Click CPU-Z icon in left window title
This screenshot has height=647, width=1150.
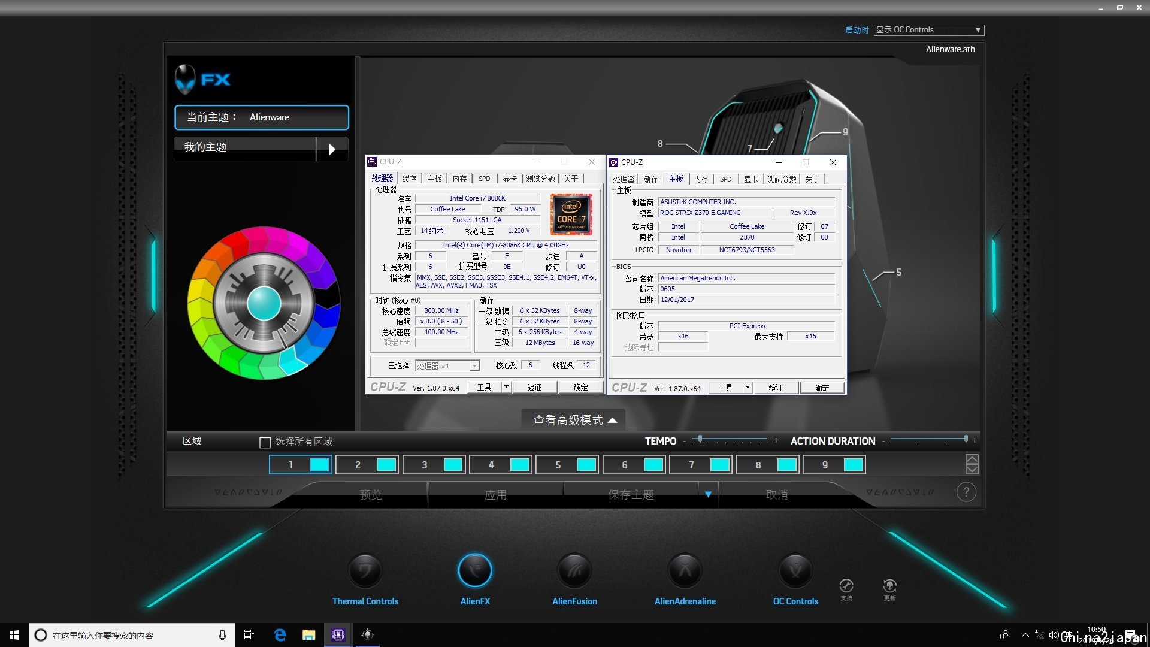point(372,162)
